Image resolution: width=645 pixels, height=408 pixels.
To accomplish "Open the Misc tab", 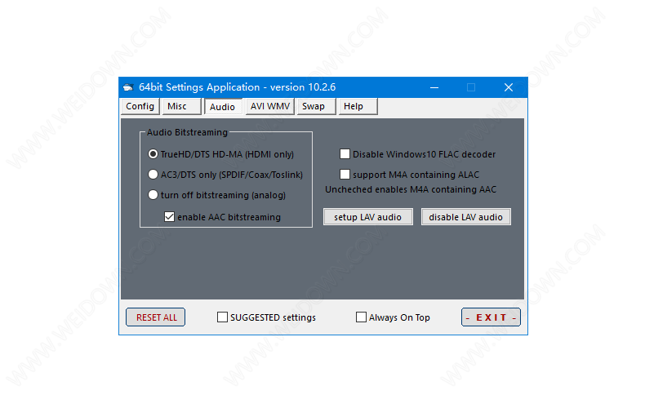I will 177,106.
